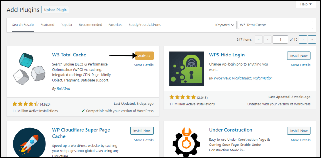Click the 'of 10' page total text
This screenshot has height=158, width=321.
[x=293, y=40]
